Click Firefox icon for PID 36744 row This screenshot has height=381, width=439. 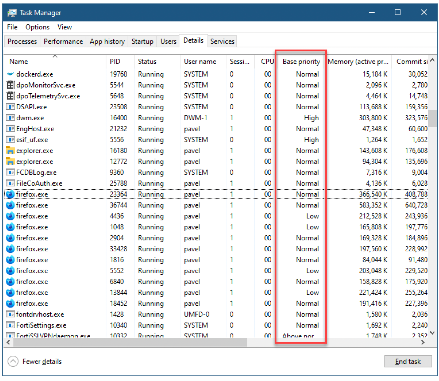tap(10, 205)
